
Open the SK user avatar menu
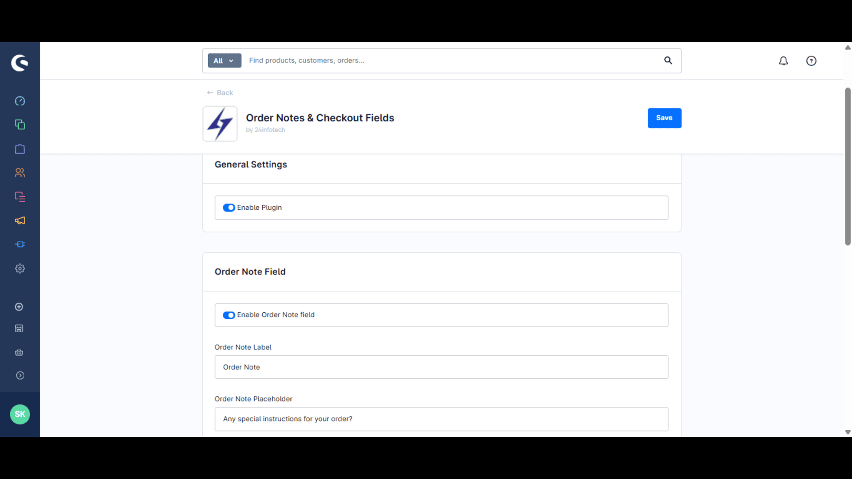tap(20, 414)
